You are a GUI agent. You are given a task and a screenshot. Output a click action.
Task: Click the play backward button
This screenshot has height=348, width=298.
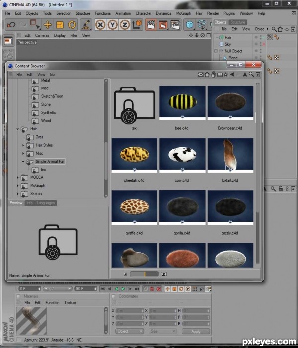coord(116,289)
